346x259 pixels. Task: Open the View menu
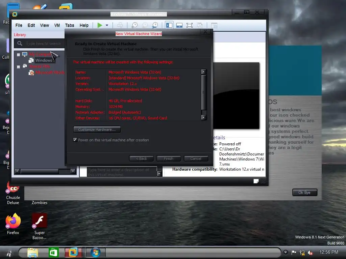(44, 25)
